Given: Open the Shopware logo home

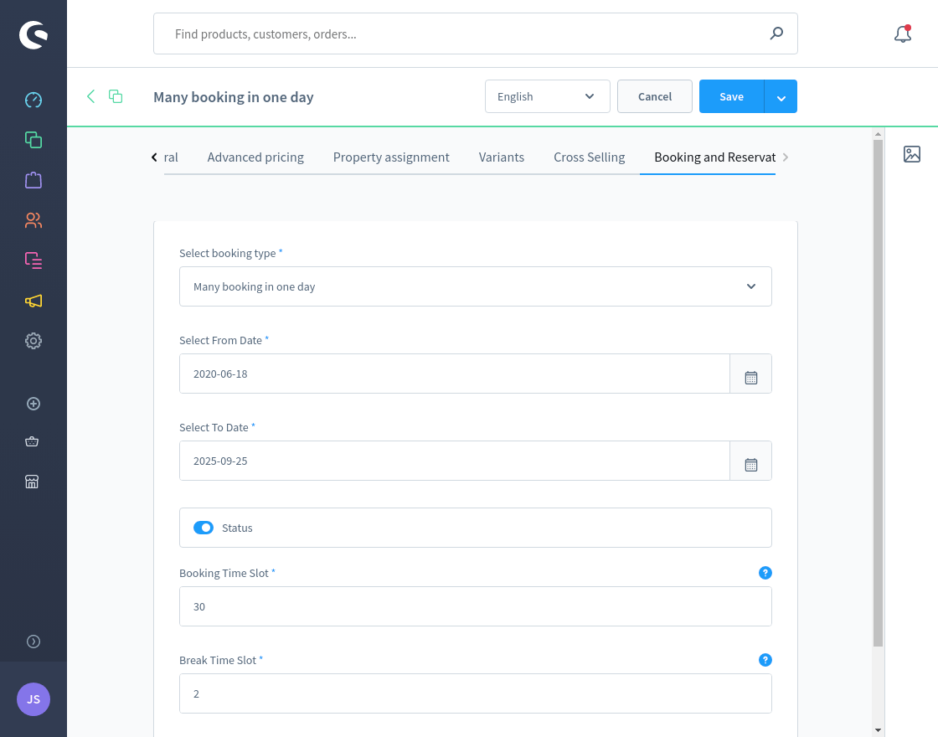Looking at the screenshot, I should [x=33, y=34].
